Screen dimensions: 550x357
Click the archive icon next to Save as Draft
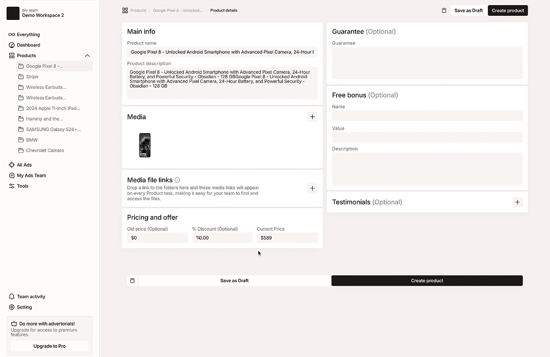(444, 10)
